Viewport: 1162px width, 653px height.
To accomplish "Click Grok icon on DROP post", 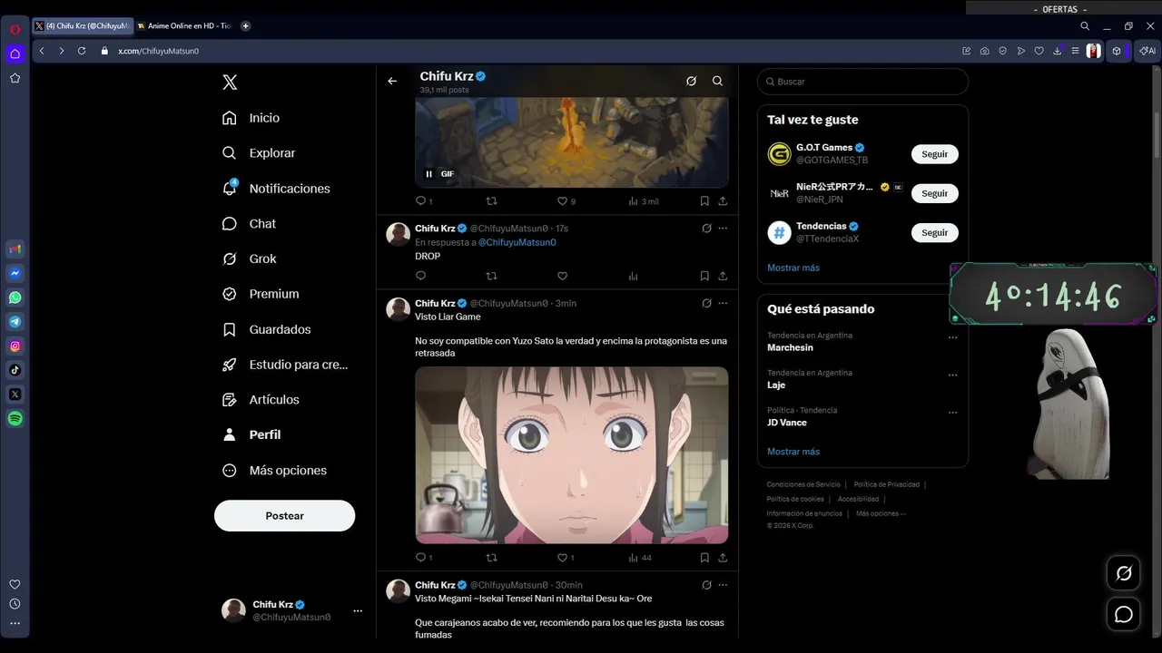I will pos(706,229).
